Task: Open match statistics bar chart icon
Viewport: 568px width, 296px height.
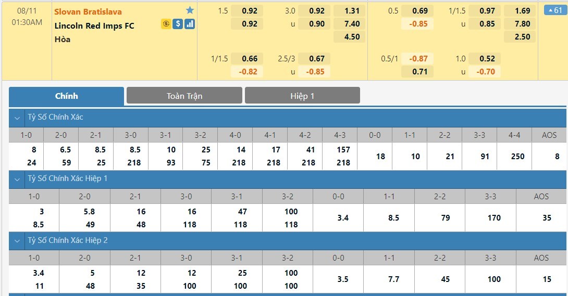Action: (x=190, y=24)
